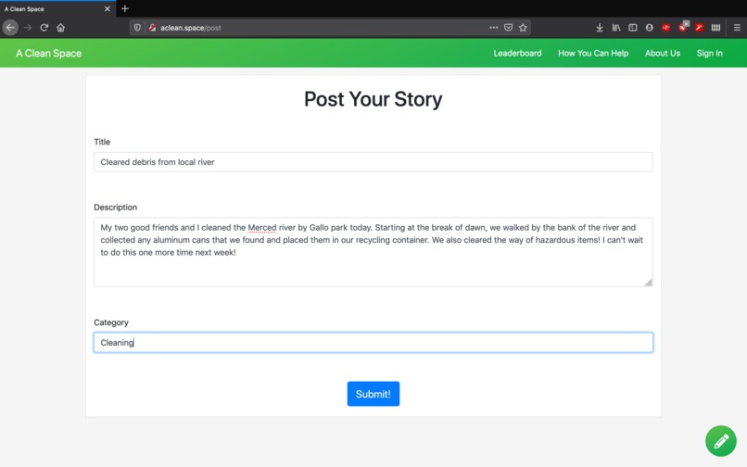Reload the page with the refresh icon
Viewport: 747px width, 467px height.
click(x=44, y=28)
